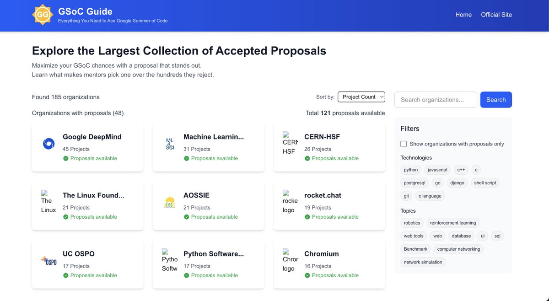Click the ML SCI organization logo
Image resolution: width=549 pixels, height=301 pixels.
(169, 143)
